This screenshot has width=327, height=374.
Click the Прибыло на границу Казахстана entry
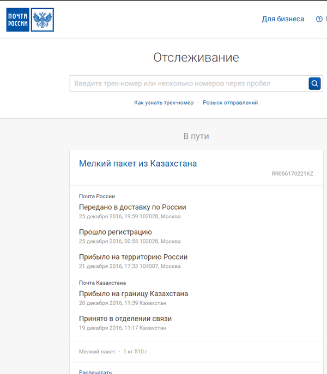133,293
